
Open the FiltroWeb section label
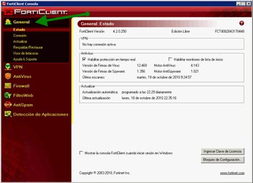23,96
